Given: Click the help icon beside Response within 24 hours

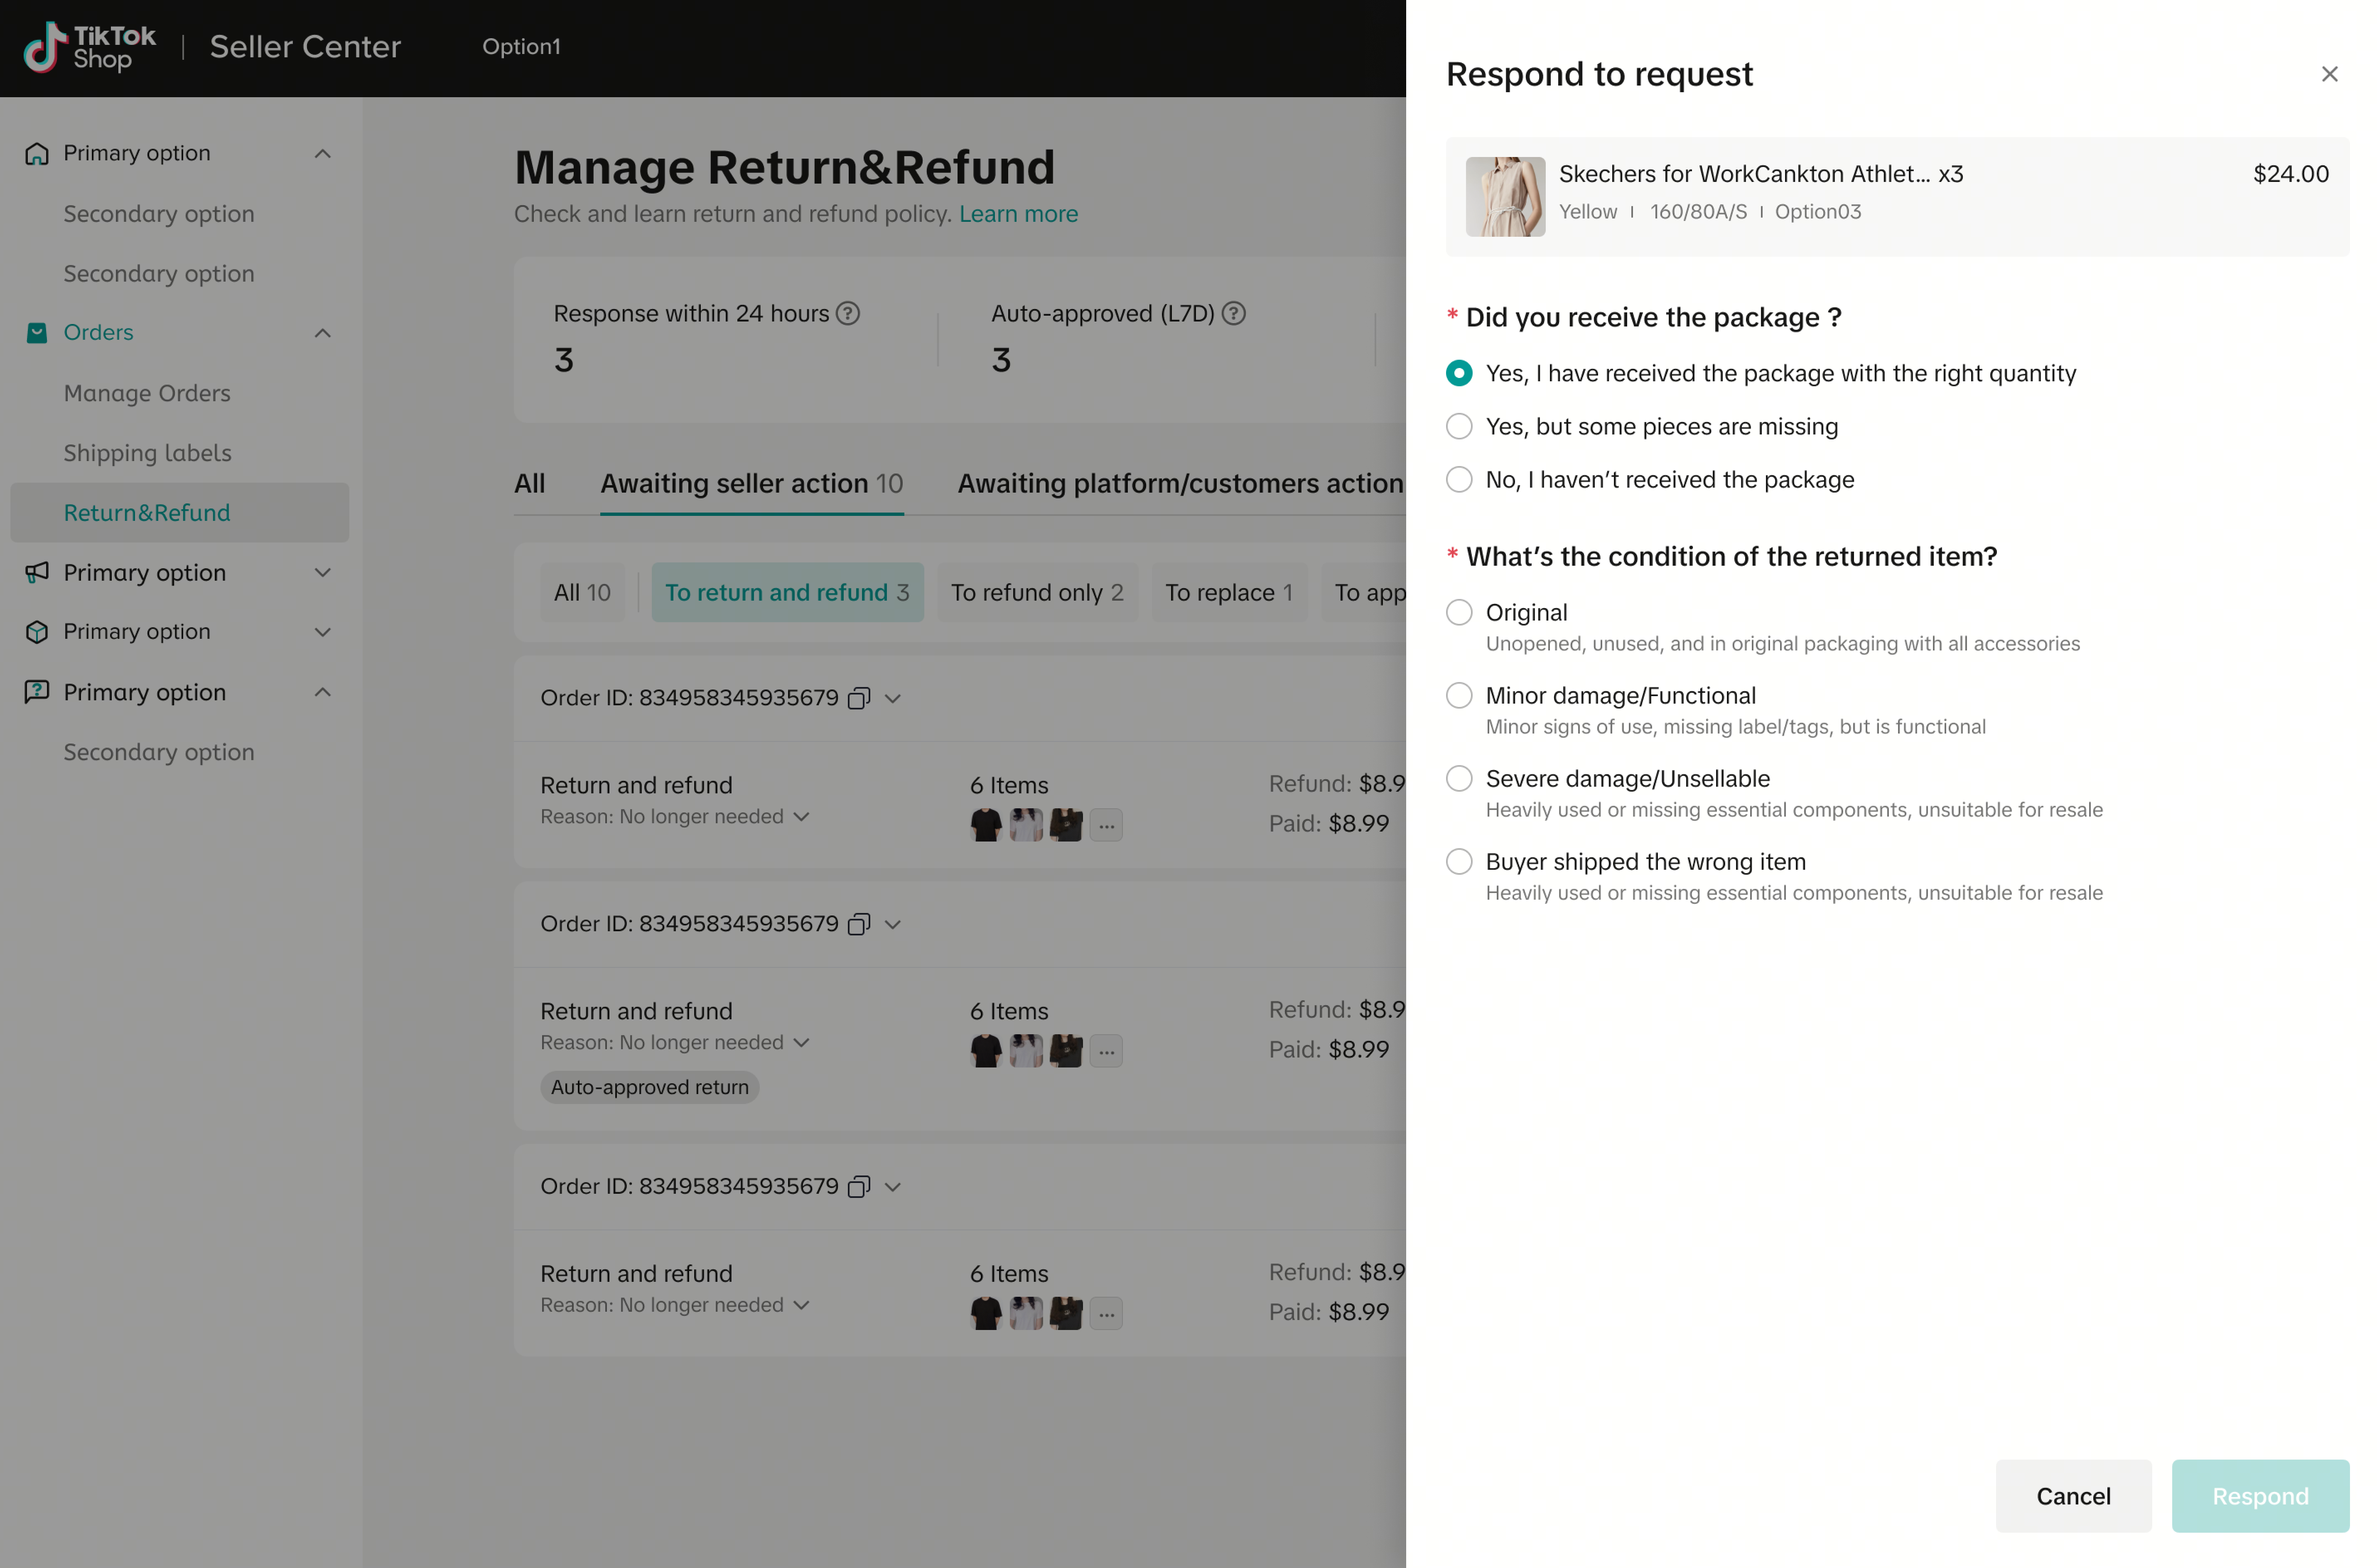Looking at the screenshot, I should coord(848,314).
